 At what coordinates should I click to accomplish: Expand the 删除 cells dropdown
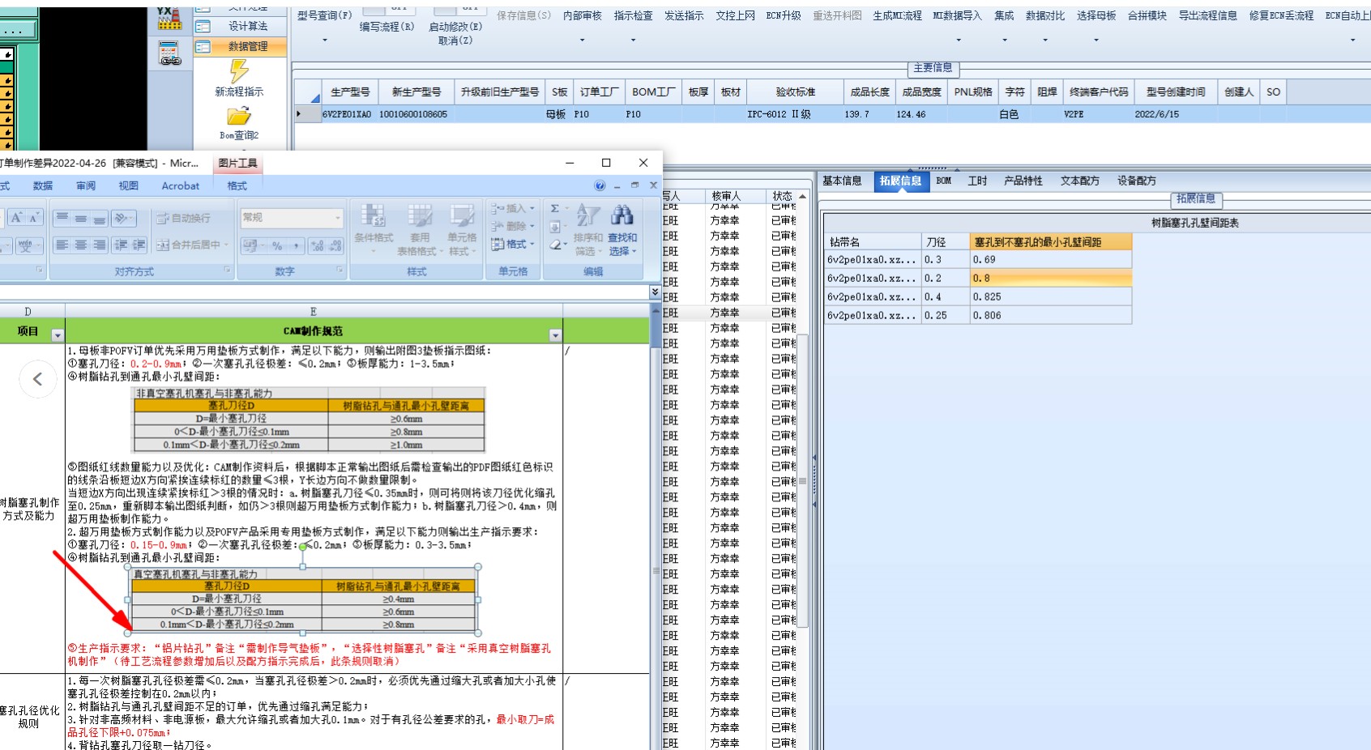tap(532, 227)
